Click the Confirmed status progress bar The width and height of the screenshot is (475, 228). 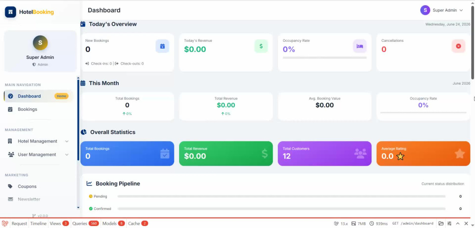click(x=281, y=209)
